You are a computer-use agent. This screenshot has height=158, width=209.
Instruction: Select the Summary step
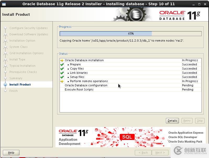click(x=16, y=78)
